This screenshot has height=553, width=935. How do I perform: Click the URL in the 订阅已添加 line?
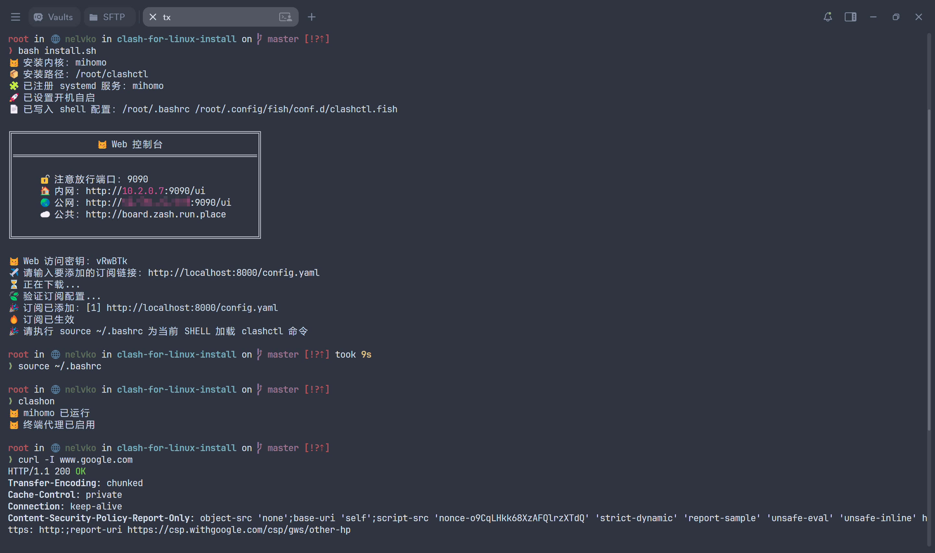click(x=192, y=308)
